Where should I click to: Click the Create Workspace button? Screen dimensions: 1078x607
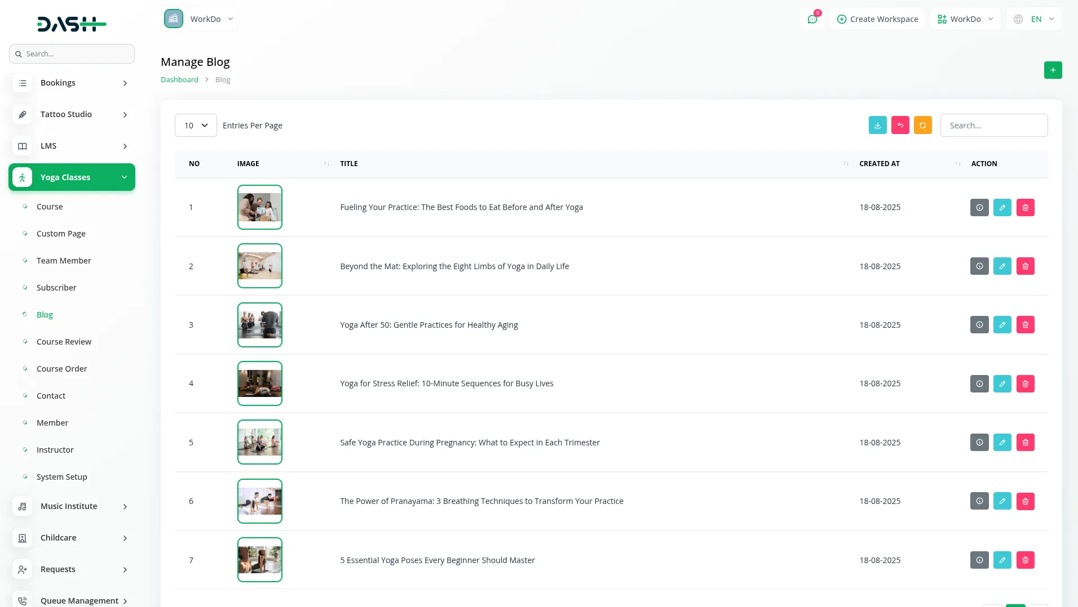tap(877, 19)
